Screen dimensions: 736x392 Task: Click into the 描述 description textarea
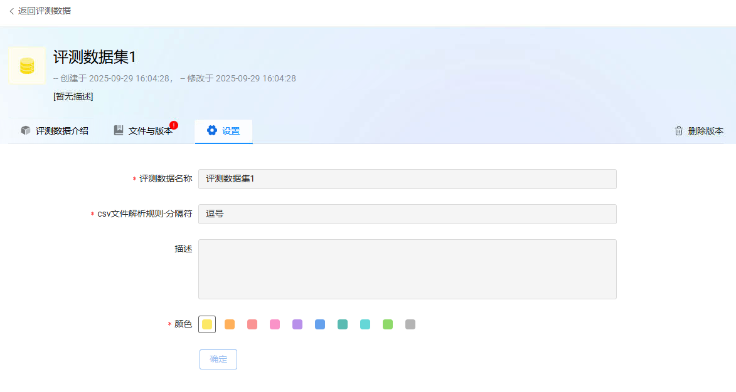pyautogui.click(x=407, y=269)
